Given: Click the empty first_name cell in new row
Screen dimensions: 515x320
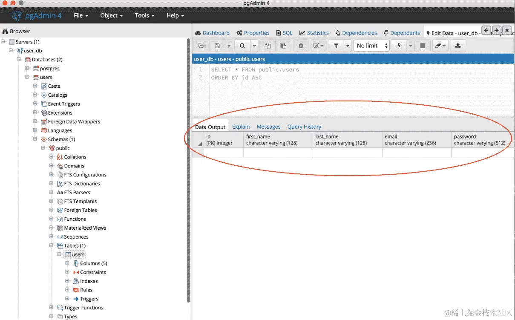Looking at the screenshot, I should tap(278, 153).
